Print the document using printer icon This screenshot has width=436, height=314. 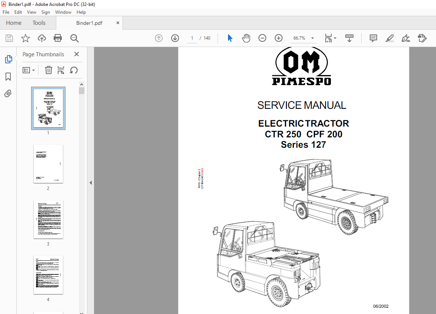(58, 38)
